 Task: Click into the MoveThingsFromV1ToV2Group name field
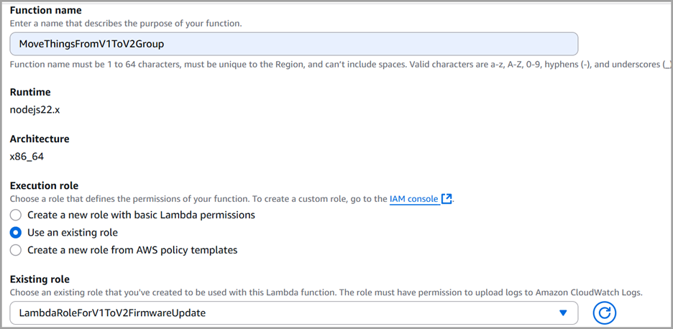[293, 44]
